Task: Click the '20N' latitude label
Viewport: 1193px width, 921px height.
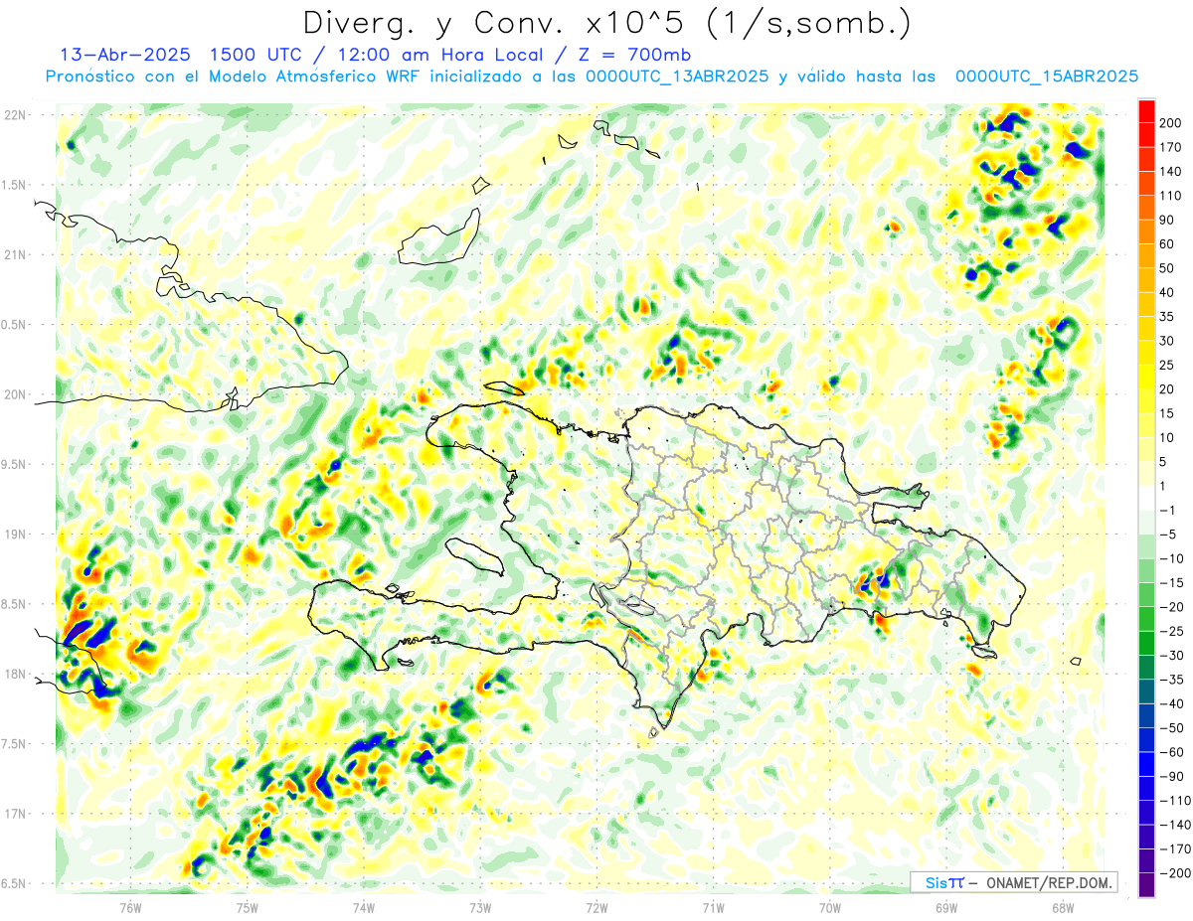Action: tap(14, 394)
